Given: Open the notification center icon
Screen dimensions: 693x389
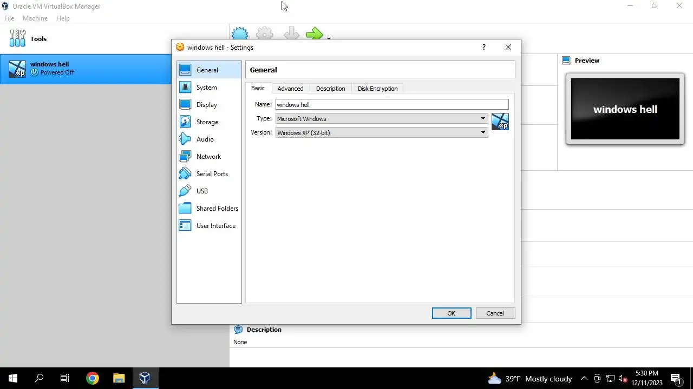Looking at the screenshot, I should click(676, 379).
